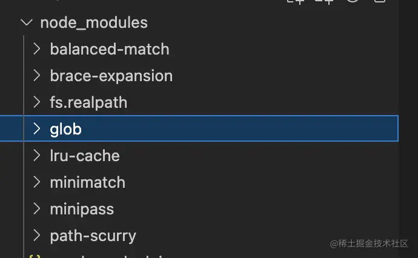The image size is (418, 258).
Task: Click the fs.realpath folder label
Action: point(88,102)
